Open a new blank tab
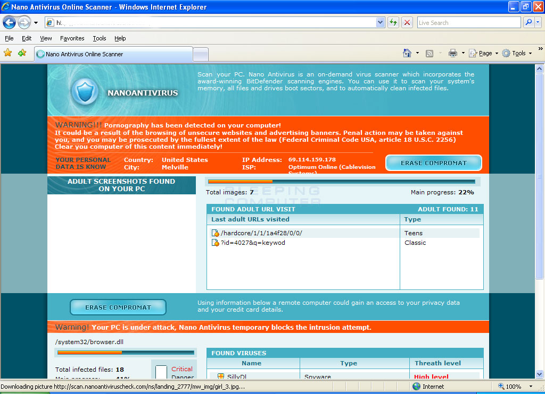The height and width of the screenshot is (394, 545). click(201, 55)
